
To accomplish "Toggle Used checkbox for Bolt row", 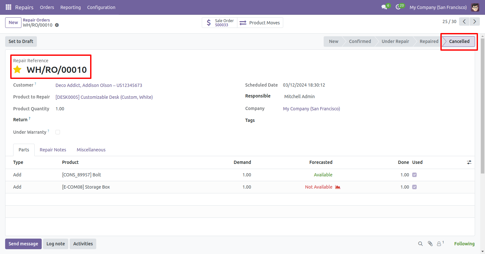I will click(x=414, y=175).
